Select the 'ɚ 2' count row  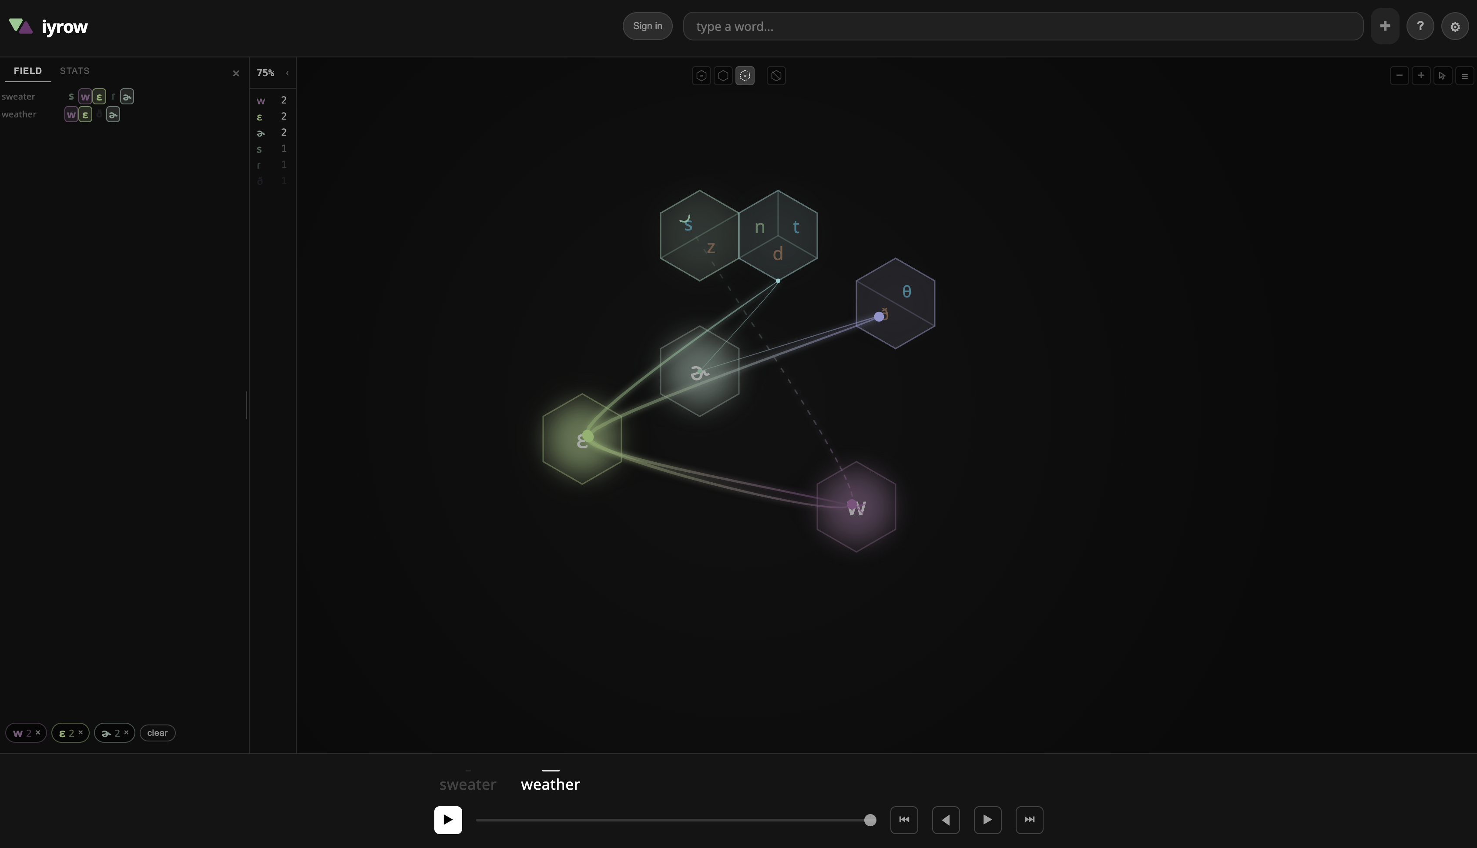pyautogui.click(x=272, y=133)
